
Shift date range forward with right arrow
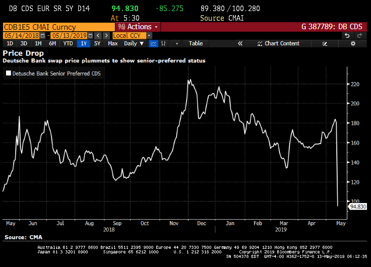(106, 35)
